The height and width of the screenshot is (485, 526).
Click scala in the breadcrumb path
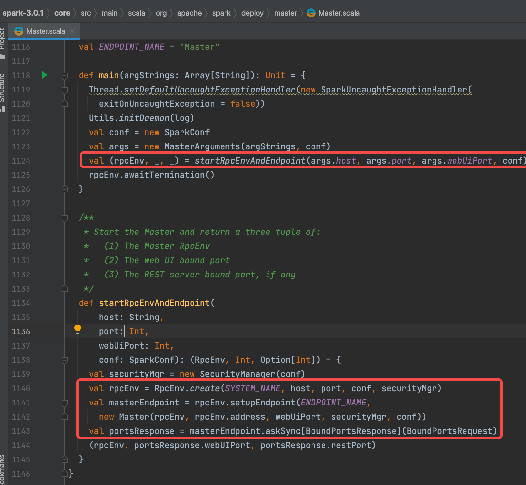tap(137, 13)
